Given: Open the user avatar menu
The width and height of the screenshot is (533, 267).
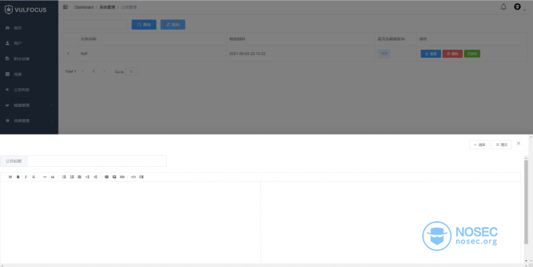Looking at the screenshot, I should coord(519,7).
